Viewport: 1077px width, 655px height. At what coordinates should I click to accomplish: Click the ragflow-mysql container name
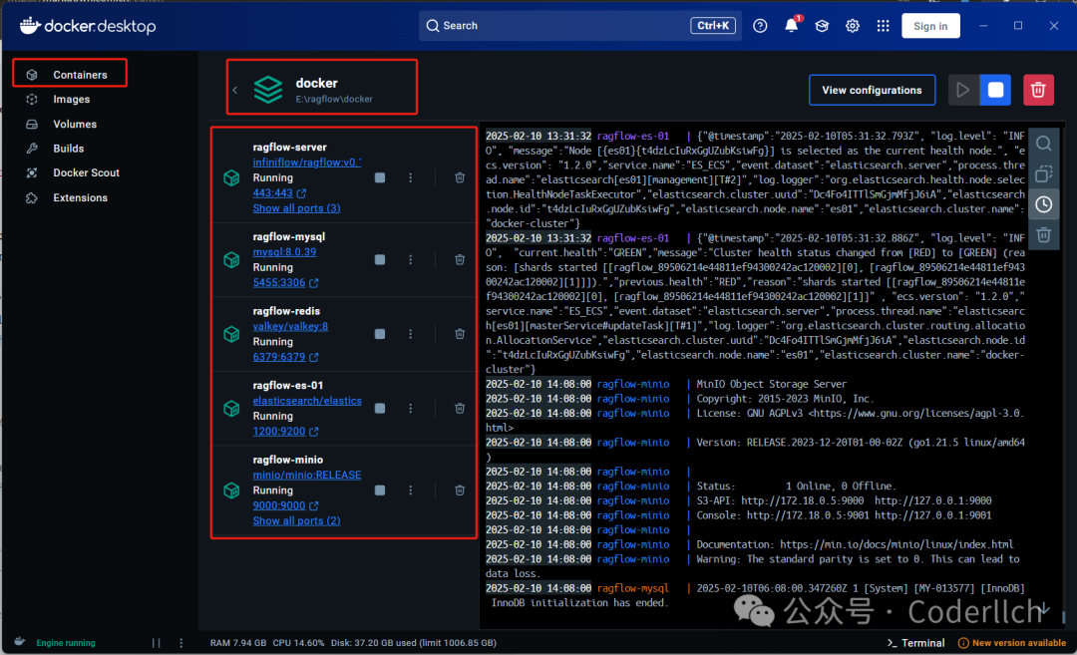point(288,237)
